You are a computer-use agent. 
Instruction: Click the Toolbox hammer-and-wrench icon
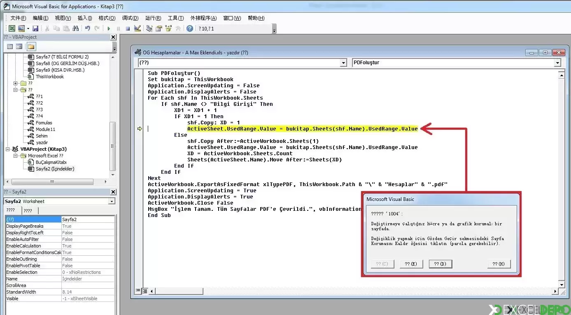click(178, 28)
